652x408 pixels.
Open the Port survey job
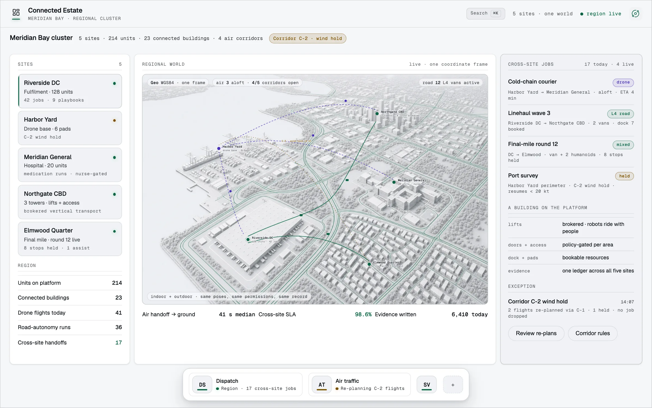coord(571,183)
